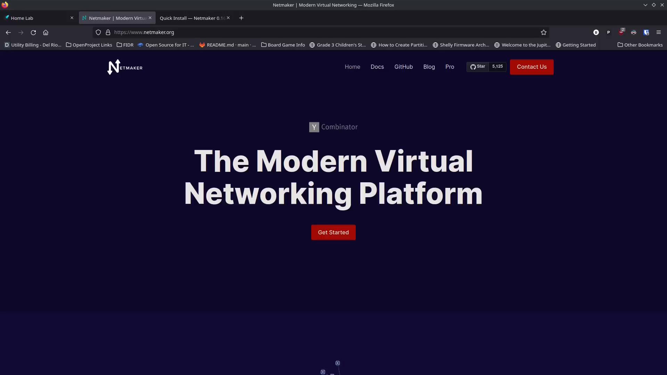Open the Other Bookmarks folder

point(640,45)
